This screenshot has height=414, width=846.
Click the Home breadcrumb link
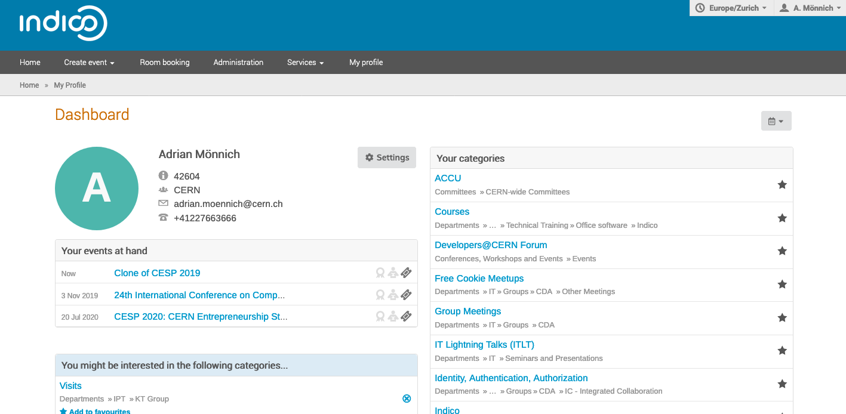click(x=29, y=85)
